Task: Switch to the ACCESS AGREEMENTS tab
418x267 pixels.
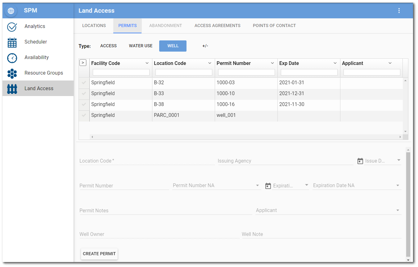Action: pyautogui.click(x=218, y=26)
